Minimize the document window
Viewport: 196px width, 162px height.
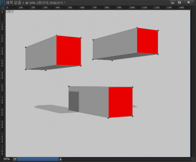tap(173, 2)
